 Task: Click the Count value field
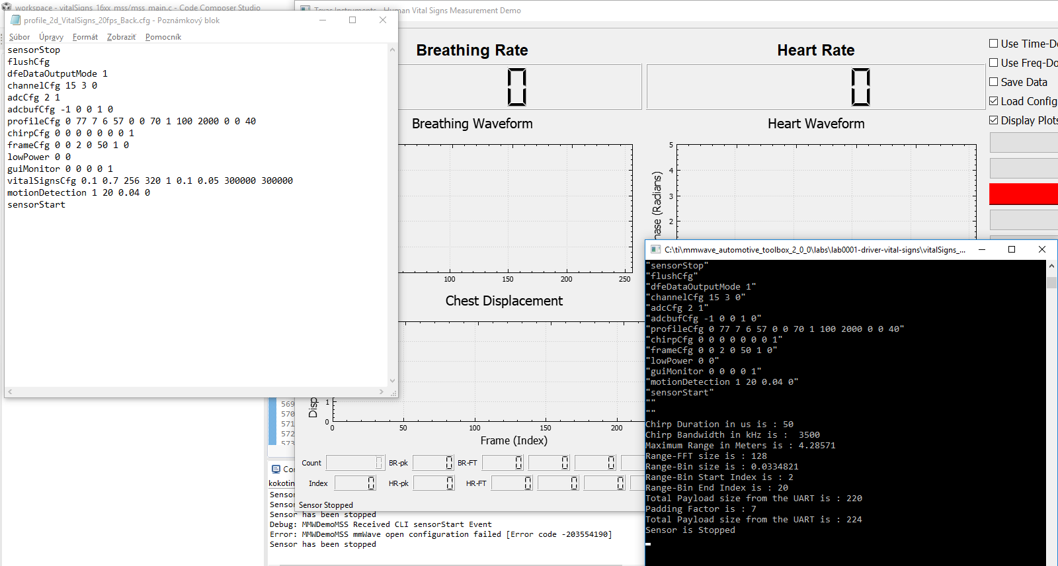click(x=354, y=463)
